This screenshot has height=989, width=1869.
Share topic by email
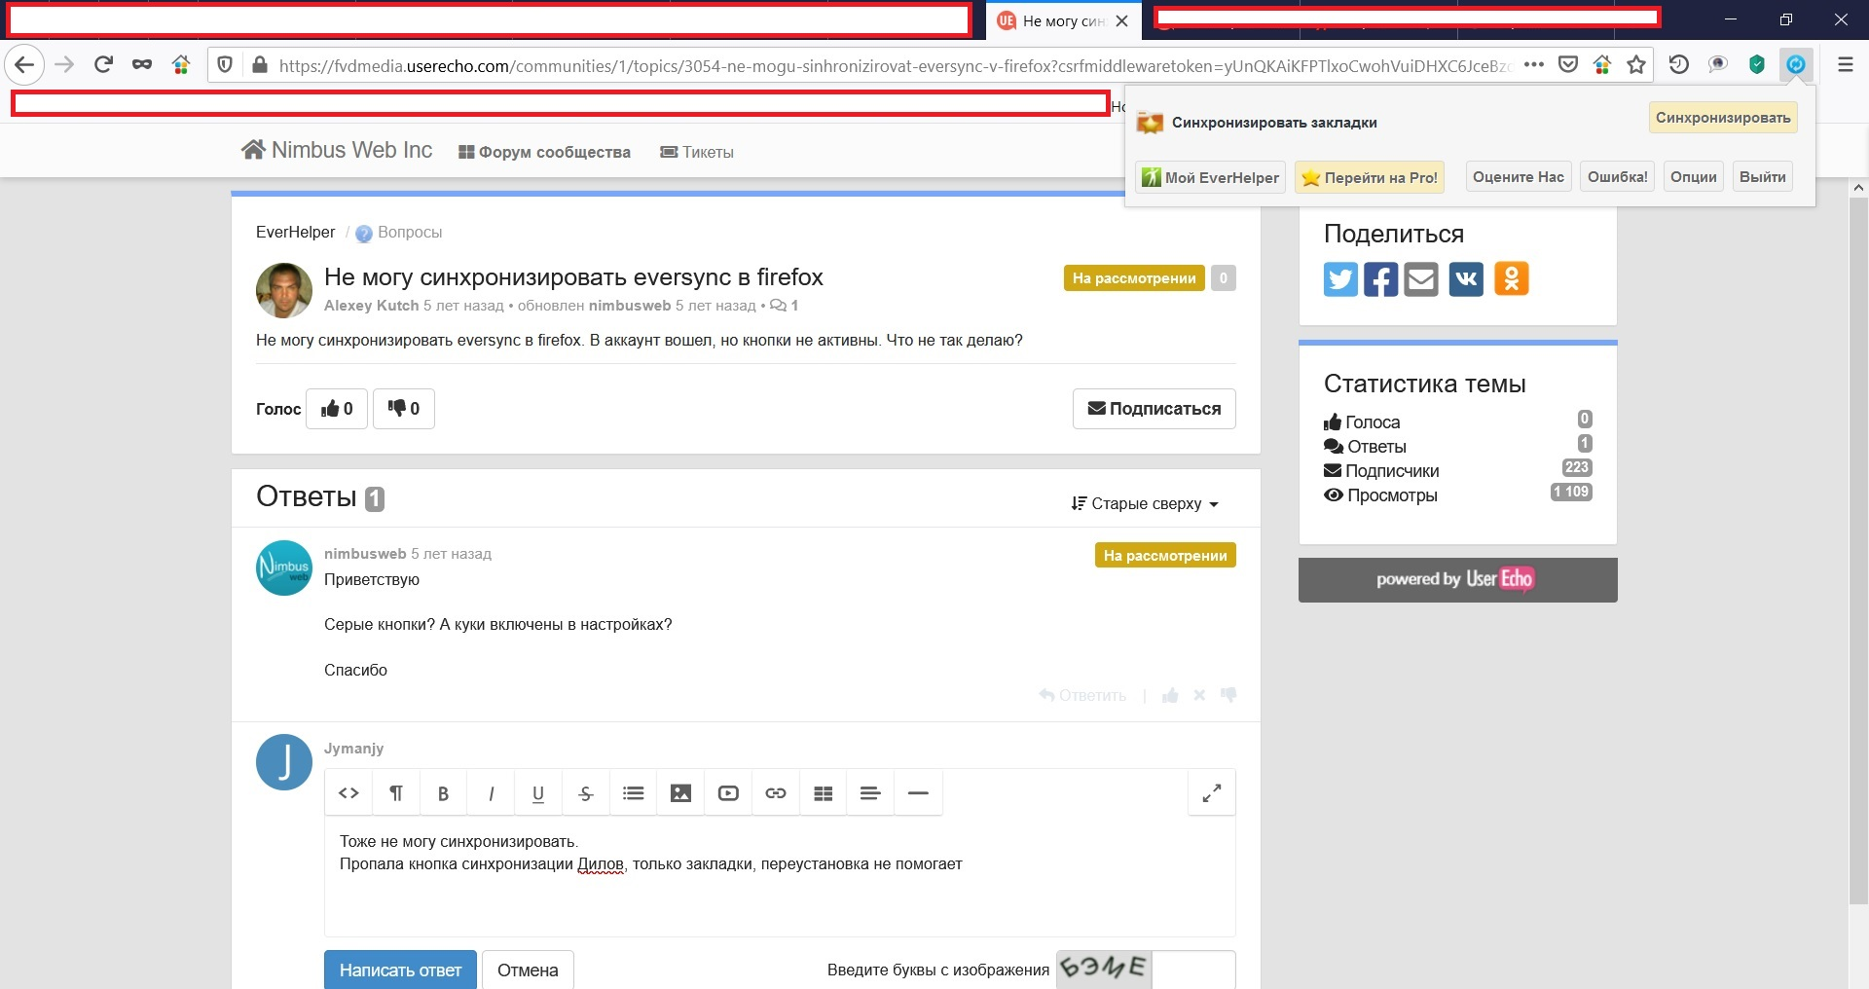1421,279
